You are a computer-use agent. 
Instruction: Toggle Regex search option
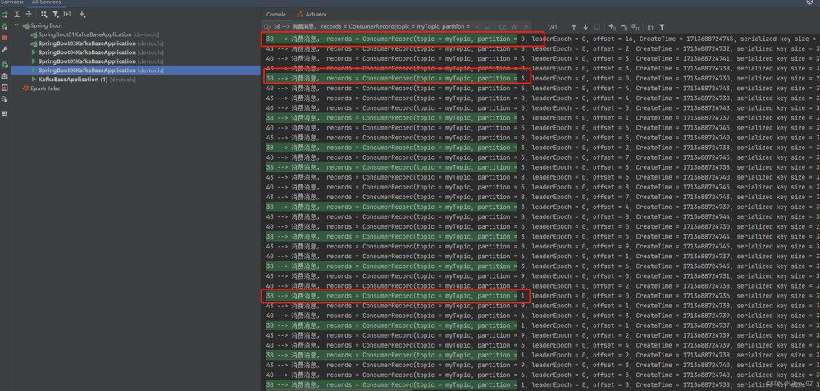click(x=526, y=27)
